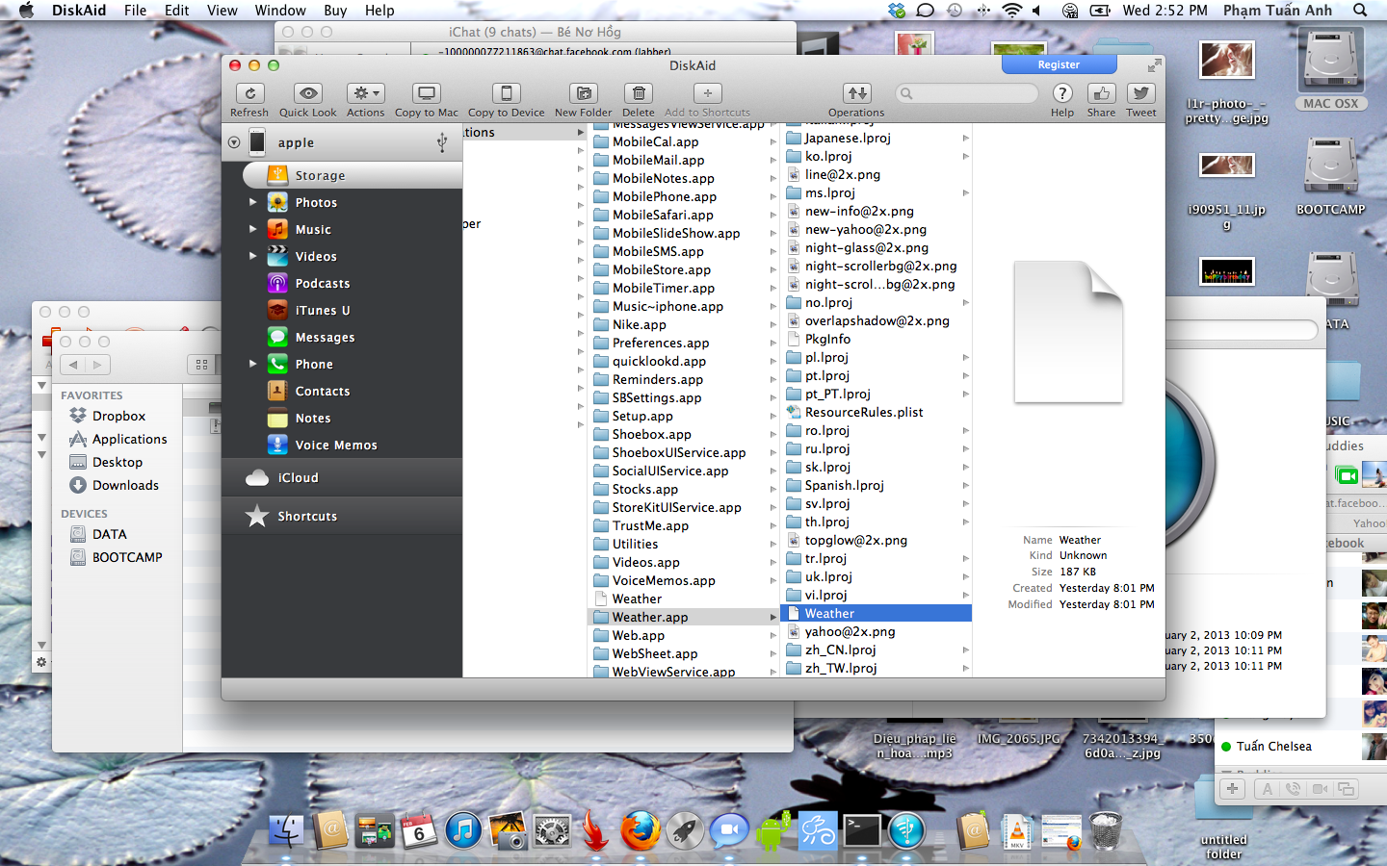Screen dimensions: 1387x866
Task: Open the Buy menu
Action: (x=335, y=11)
